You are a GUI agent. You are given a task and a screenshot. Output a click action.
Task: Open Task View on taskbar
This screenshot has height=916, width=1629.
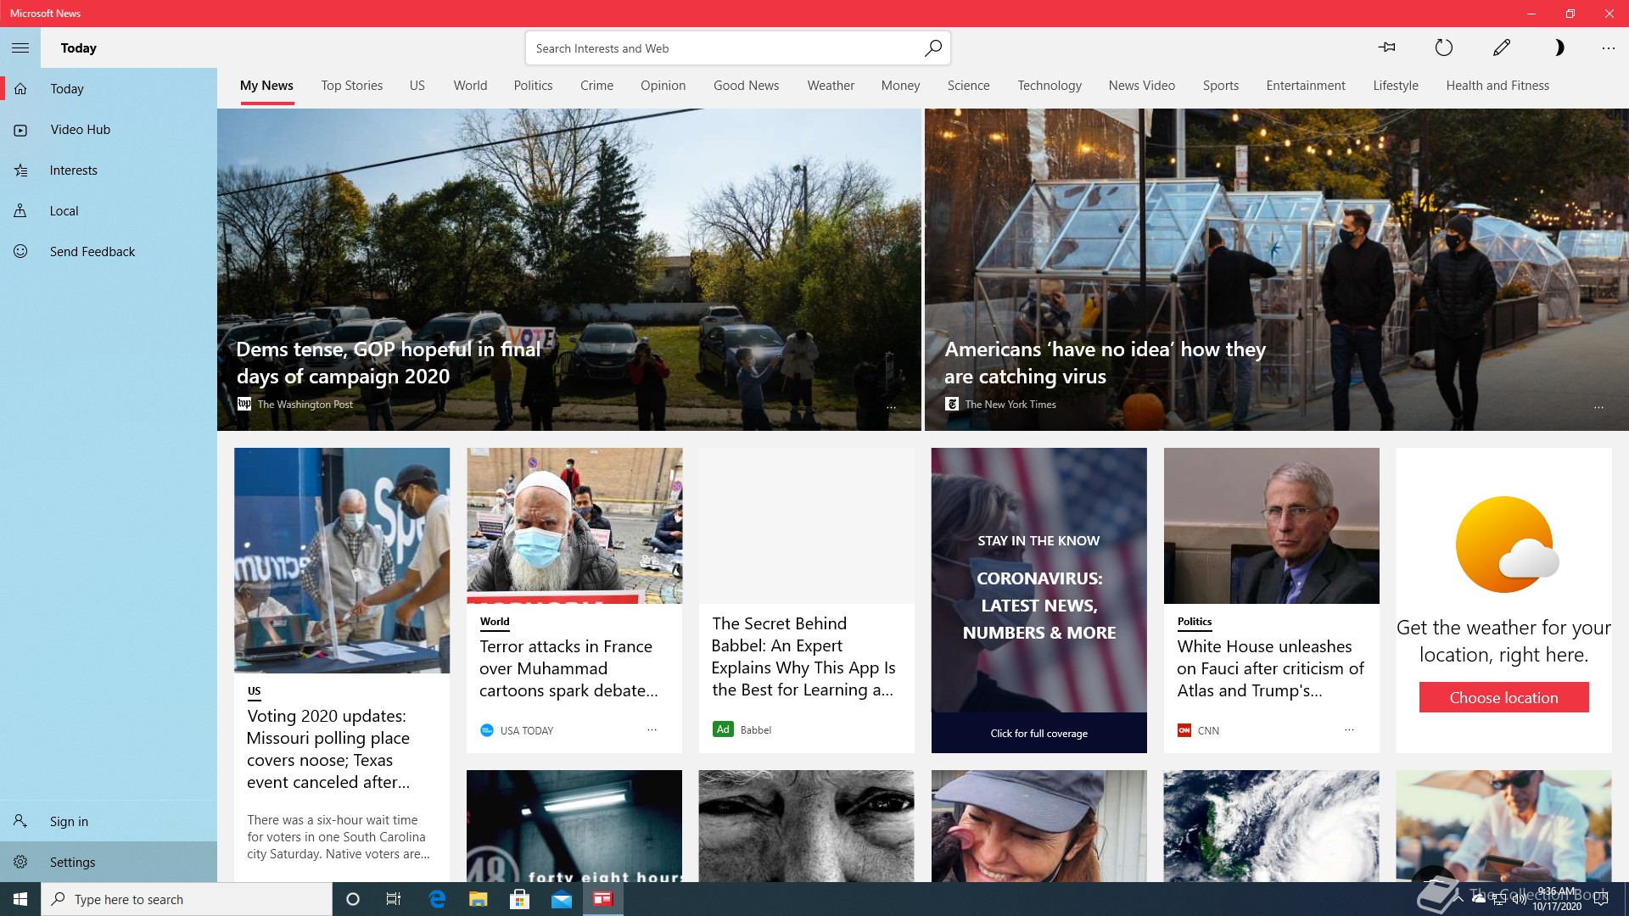tap(394, 899)
